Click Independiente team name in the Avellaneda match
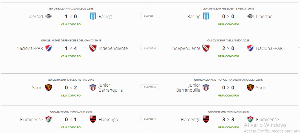Viewport: 300px width, 133px height. (x=186, y=49)
